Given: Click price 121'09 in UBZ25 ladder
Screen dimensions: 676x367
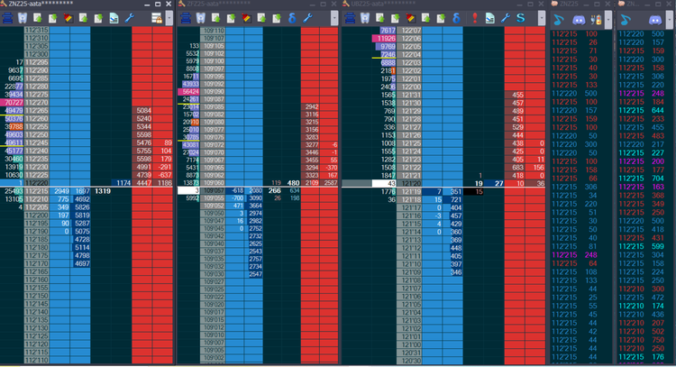Looking at the screenshot, I should (408, 272).
